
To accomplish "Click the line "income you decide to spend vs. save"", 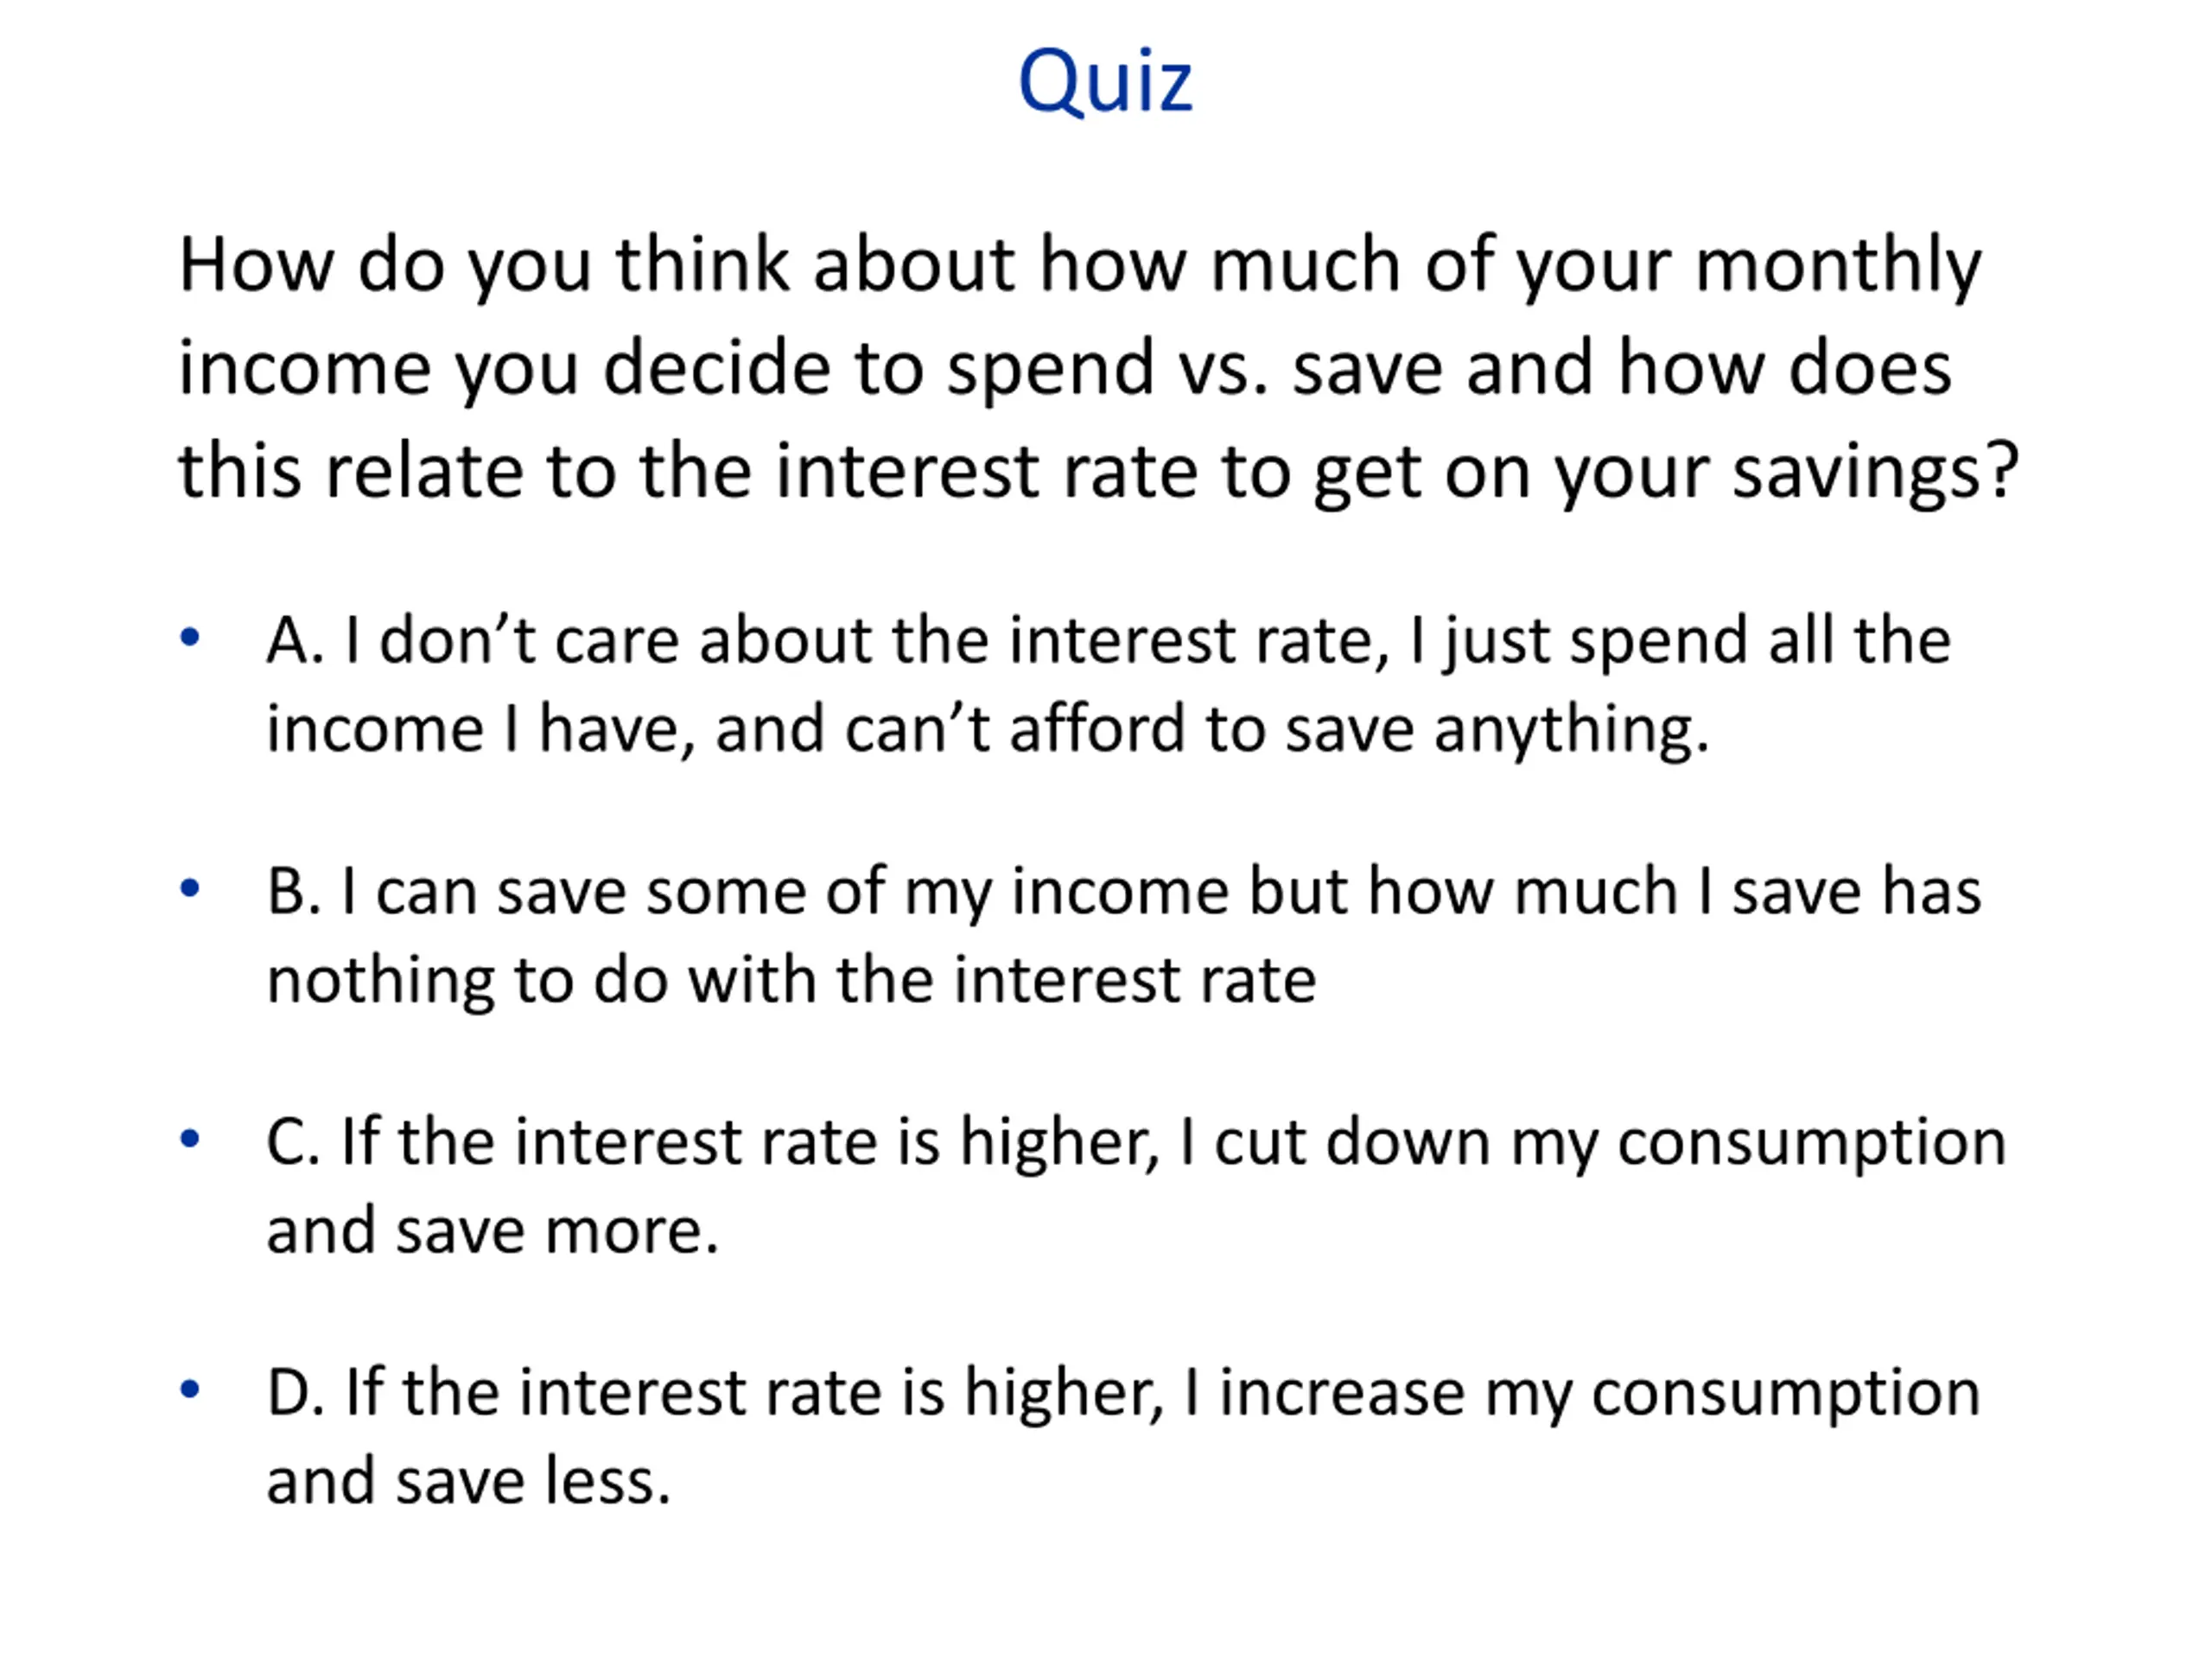I will pyautogui.click(x=1065, y=370).
